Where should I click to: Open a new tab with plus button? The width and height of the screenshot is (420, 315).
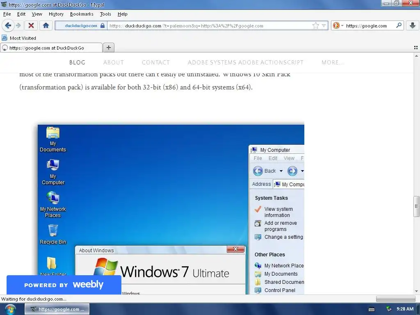pyautogui.click(x=108, y=48)
